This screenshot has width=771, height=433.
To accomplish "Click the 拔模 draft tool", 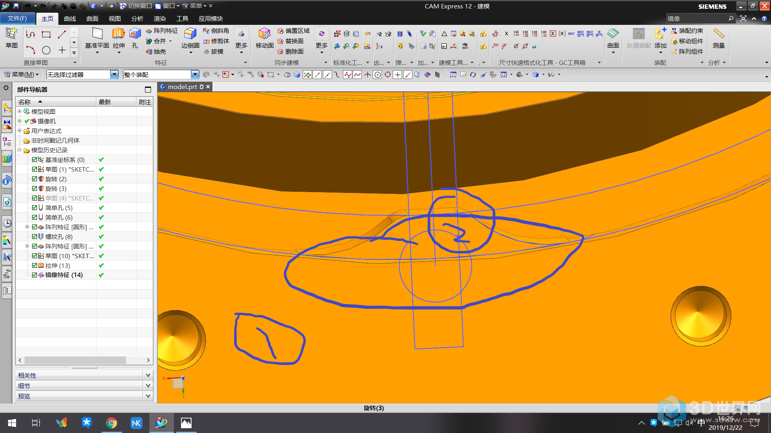I will 213,52.
